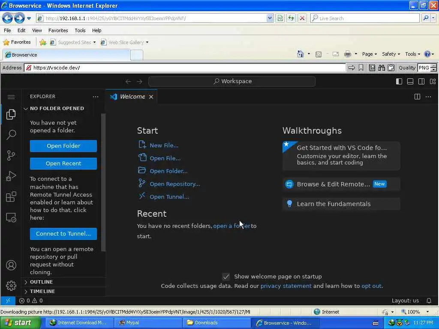439x329 pixels.
Task: Toggle secondary side bar layout icon
Action: [x=421, y=81]
